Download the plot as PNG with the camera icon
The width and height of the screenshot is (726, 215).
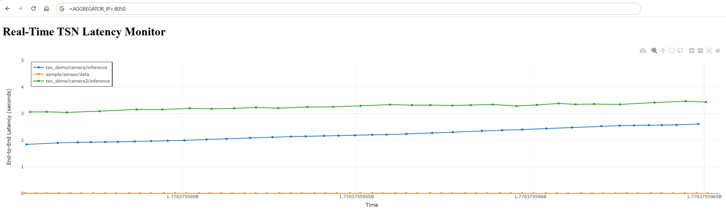click(642, 51)
